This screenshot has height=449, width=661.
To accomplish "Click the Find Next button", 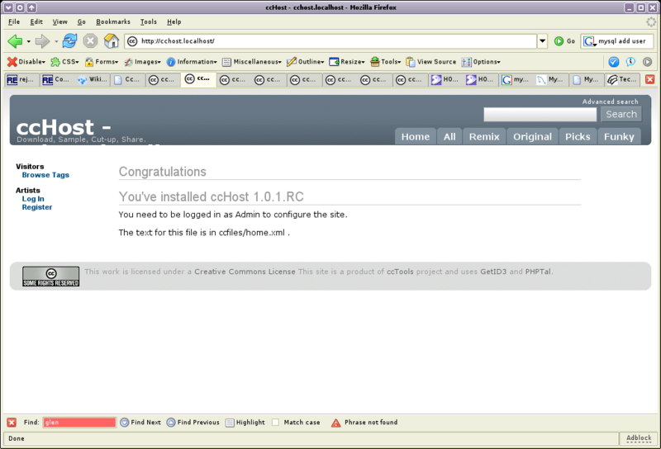I will 140,423.
